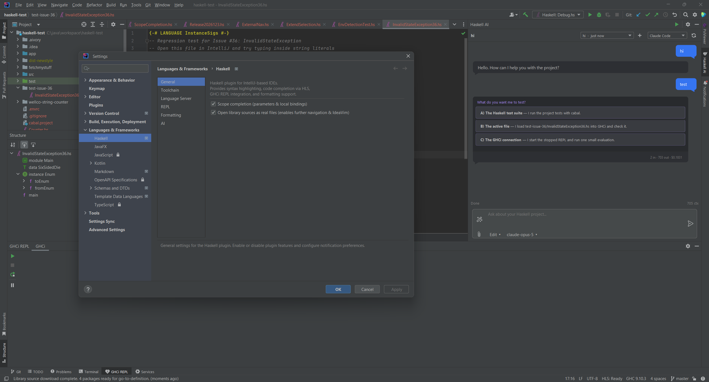
Task: Click the Build hammer icon
Action: pos(526,15)
